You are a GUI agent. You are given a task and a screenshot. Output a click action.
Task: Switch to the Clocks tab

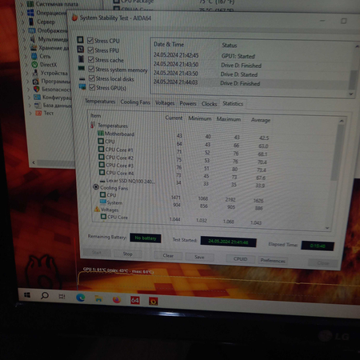[x=209, y=104]
